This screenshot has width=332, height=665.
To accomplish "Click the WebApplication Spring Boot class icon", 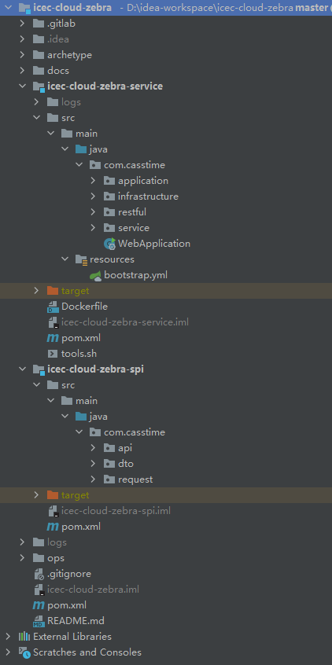I will point(109,244).
